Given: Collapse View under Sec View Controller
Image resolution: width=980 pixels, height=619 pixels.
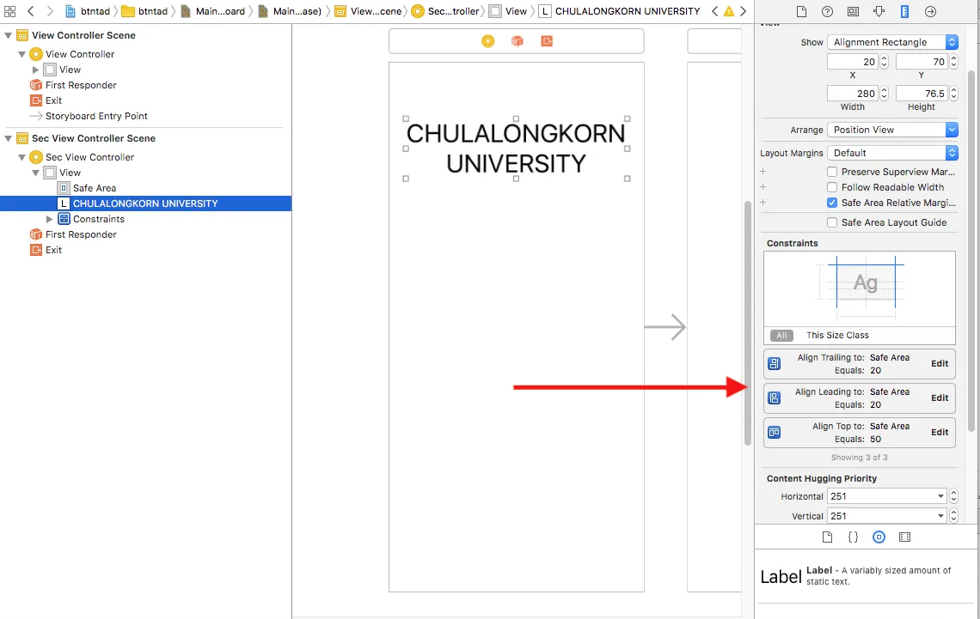Looking at the screenshot, I should pyautogui.click(x=35, y=173).
